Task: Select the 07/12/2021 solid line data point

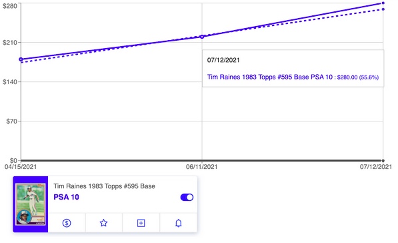Action: click(x=383, y=3)
